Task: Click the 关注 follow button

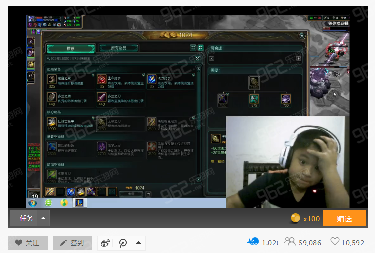Action: pos(28,243)
